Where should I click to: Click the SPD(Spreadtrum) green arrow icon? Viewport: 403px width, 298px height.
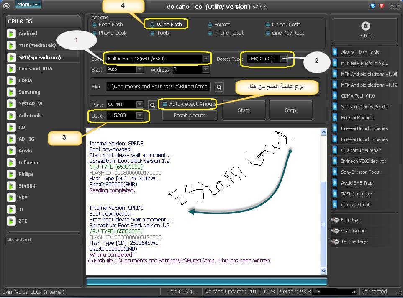pos(11,57)
